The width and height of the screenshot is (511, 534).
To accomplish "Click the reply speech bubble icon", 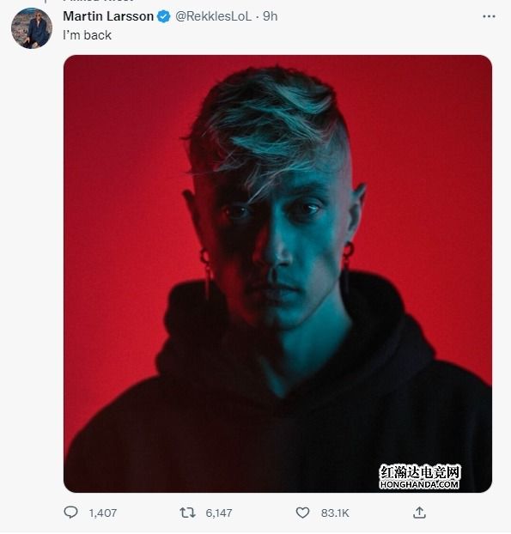I will click(71, 513).
